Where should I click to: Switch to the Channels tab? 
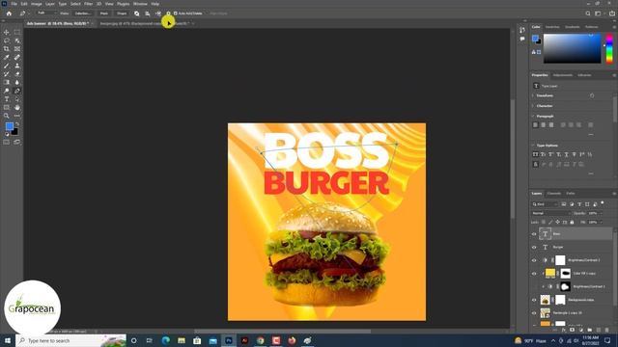[553, 193]
